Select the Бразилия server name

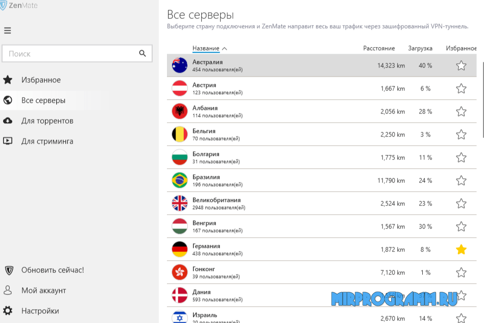[x=206, y=177]
